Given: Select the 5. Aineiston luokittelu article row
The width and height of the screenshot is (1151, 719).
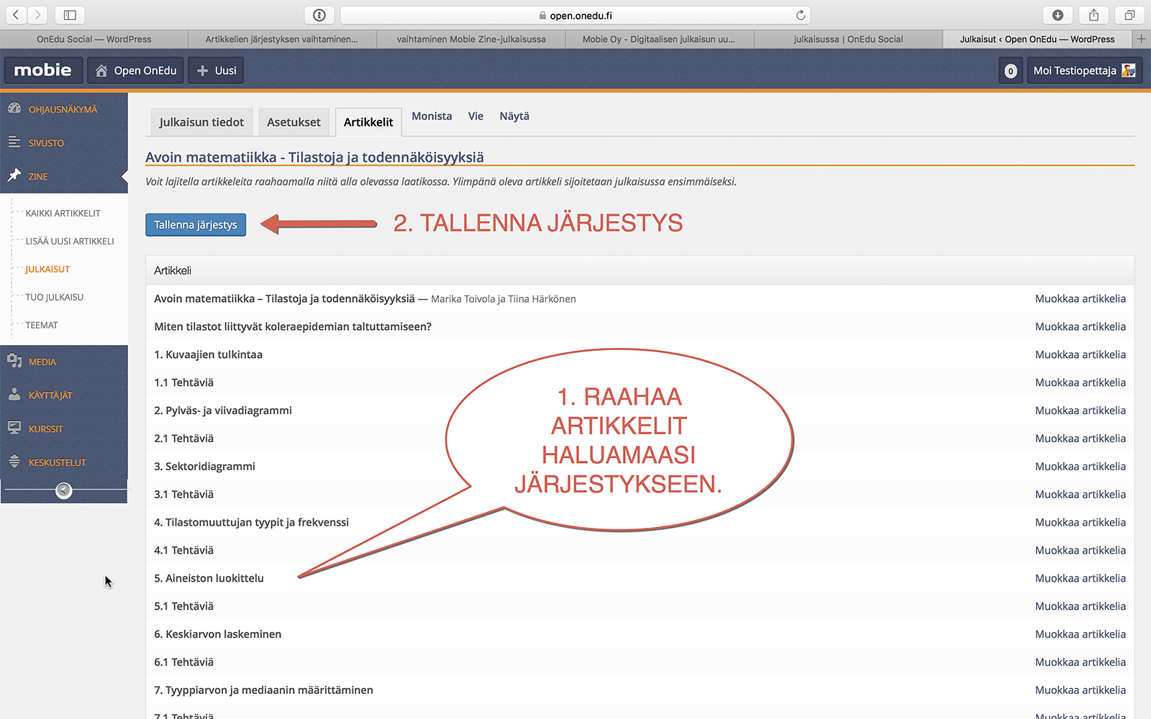Looking at the screenshot, I should [209, 578].
